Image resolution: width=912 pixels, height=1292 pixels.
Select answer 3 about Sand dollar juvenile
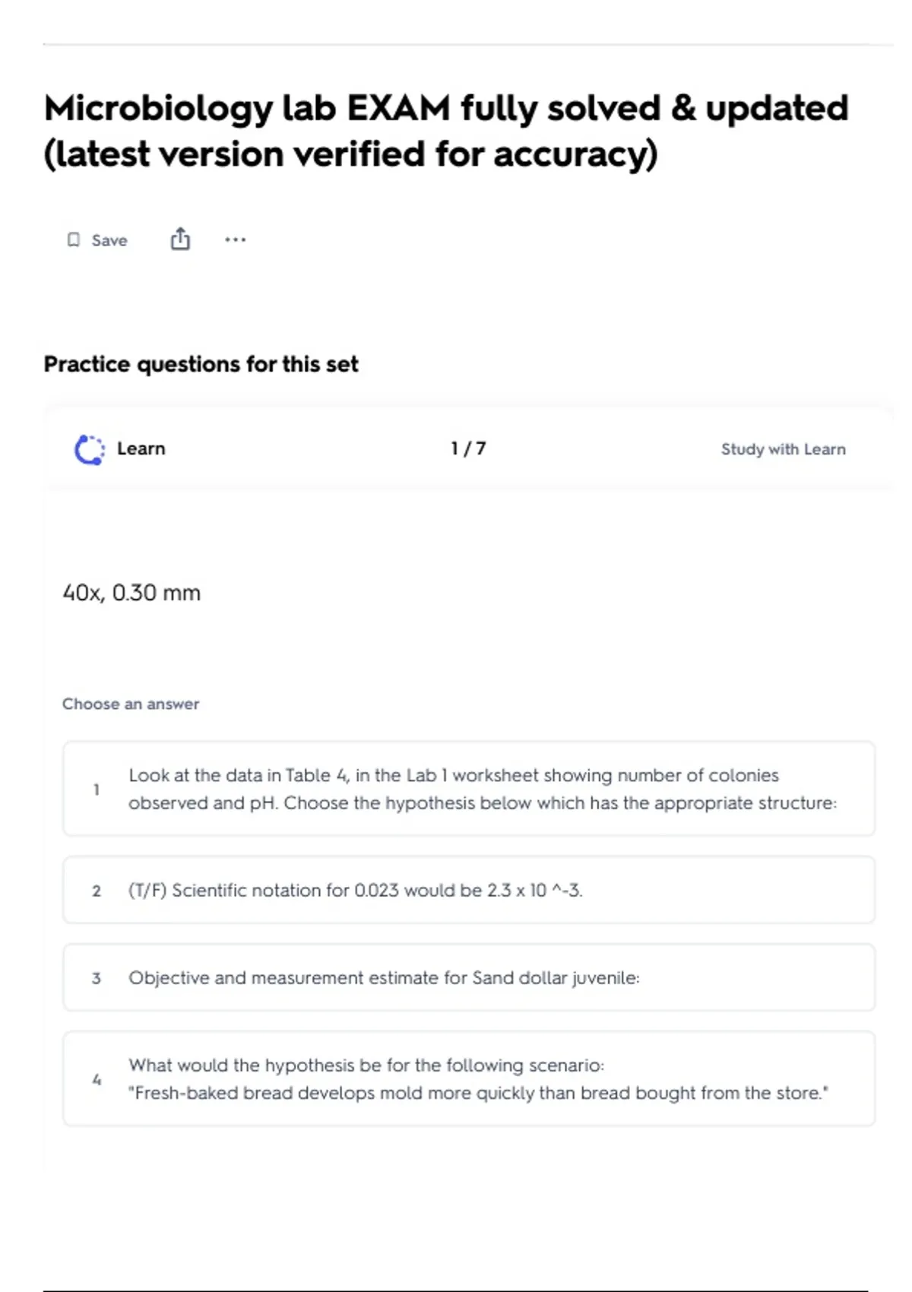[469, 977]
